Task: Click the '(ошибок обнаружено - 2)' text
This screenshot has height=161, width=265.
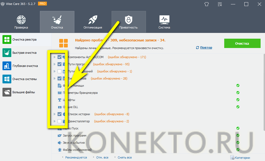Action: [112, 121]
